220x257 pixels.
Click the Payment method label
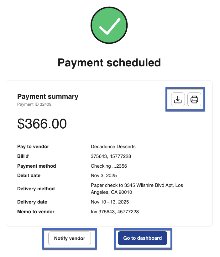click(37, 166)
